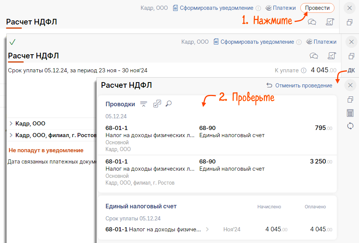Viewport: 359px width, 243px height.
Task: Collapse entries using icon right of Проводки
Action: click(144, 104)
